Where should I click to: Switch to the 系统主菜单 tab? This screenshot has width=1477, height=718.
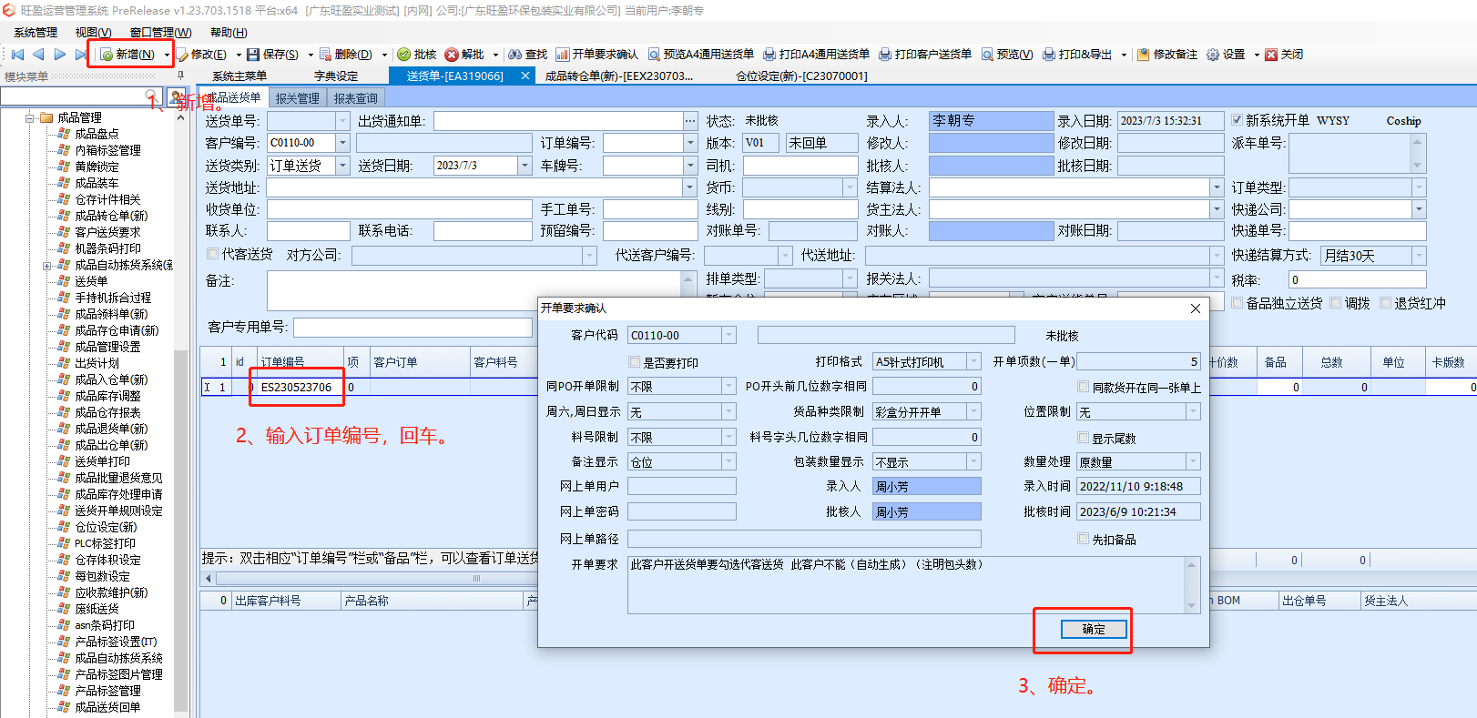(239, 76)
